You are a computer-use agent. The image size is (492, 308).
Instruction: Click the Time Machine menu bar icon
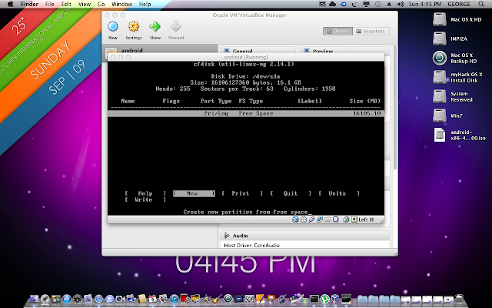tap(377, 4)
